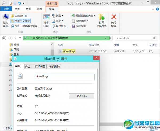The image size is (160, 131).
Task: Select Music (音乐) folder in sidebar
Action: click(x=14, y=54)
